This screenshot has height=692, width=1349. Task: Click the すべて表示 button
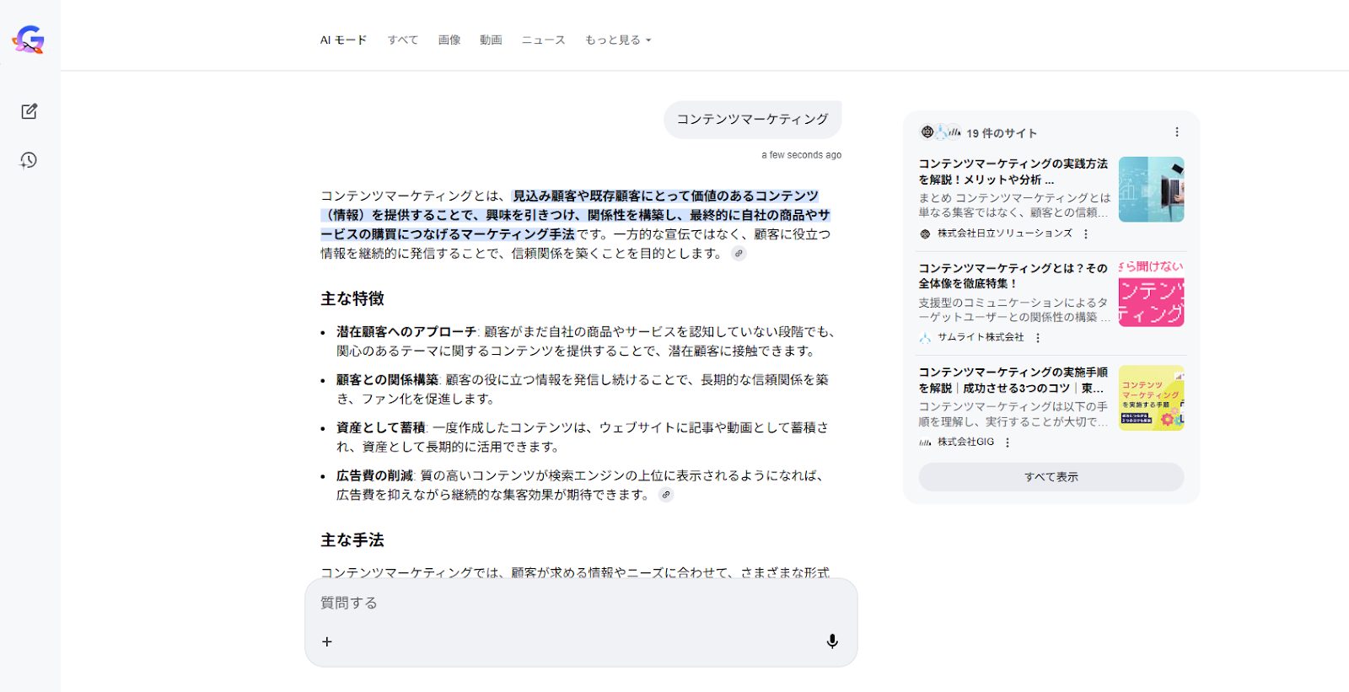coord(1051,477)
